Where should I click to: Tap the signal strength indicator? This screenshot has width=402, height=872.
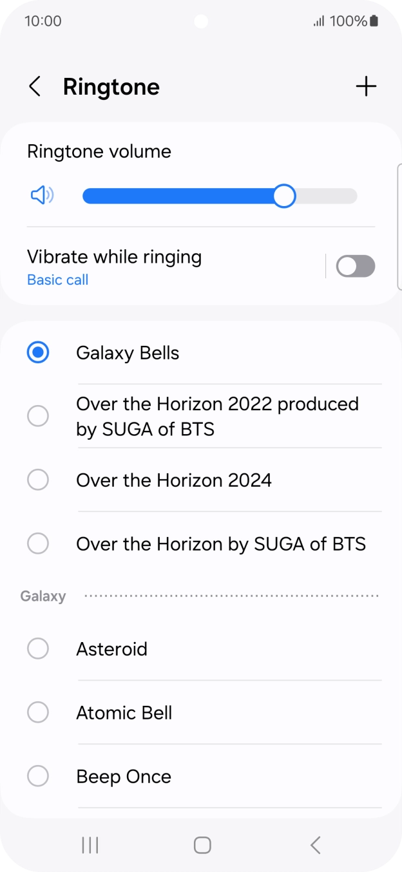tap(320, 21)
